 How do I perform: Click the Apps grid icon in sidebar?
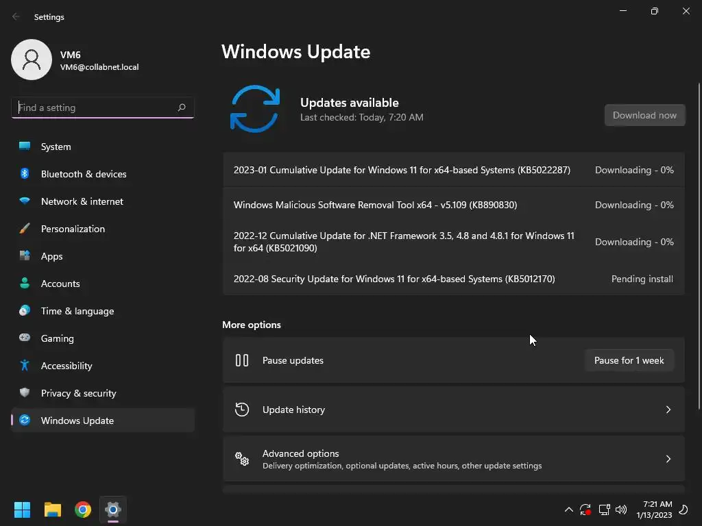pos(25,256)
